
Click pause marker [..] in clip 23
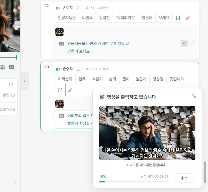(60, 90)
